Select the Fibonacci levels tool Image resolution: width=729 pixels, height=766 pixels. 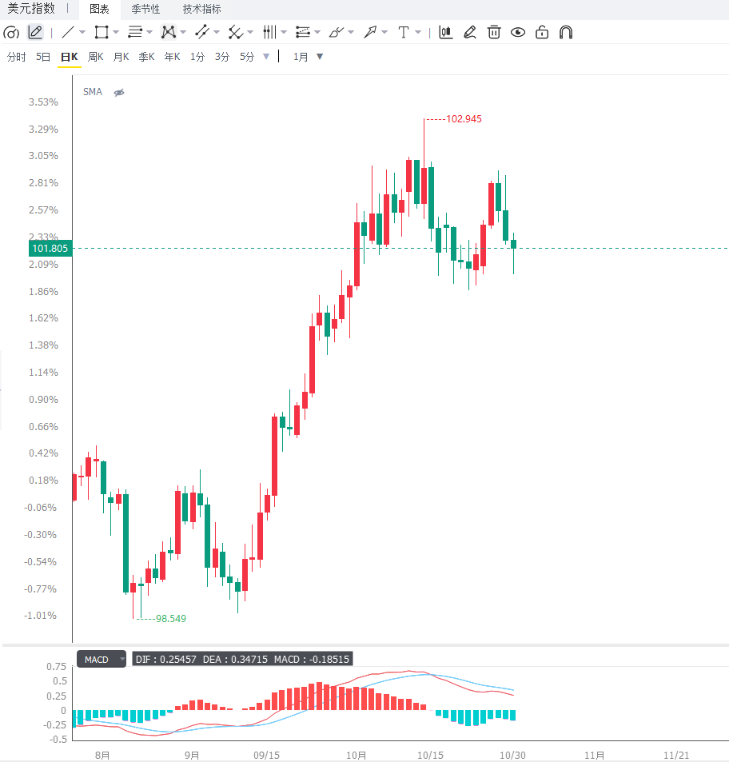[303, 33]
